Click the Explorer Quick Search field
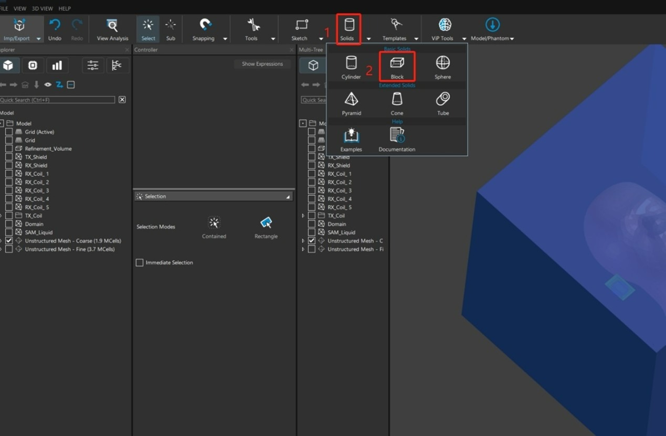 click(x=57, y=100)
